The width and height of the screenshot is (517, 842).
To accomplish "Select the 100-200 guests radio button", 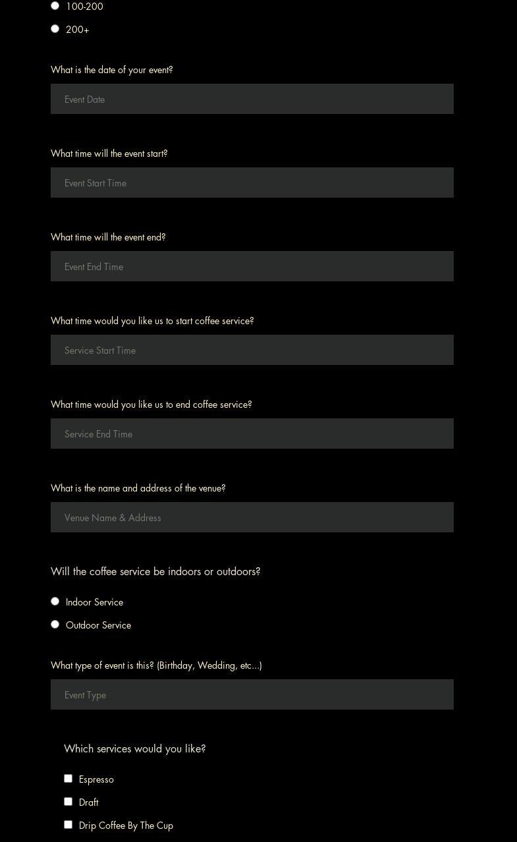I will pos(55,6).
